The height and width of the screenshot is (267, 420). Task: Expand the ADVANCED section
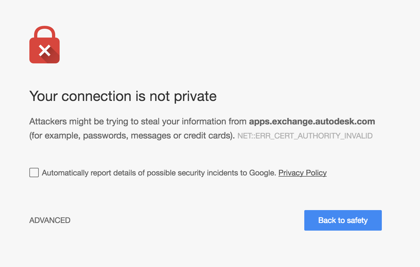click(50, 220)
